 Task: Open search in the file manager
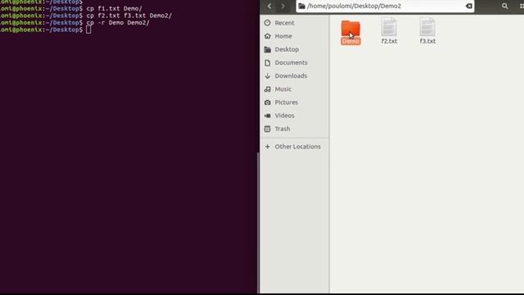(x=505, y=6)
